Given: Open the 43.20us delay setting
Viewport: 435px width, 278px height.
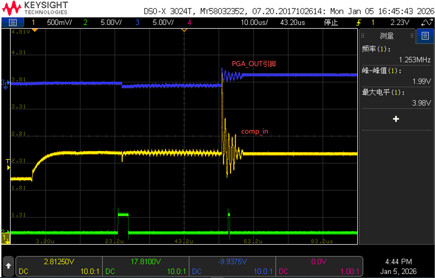Looking at the screenshot, I should [x=292, y=22].
